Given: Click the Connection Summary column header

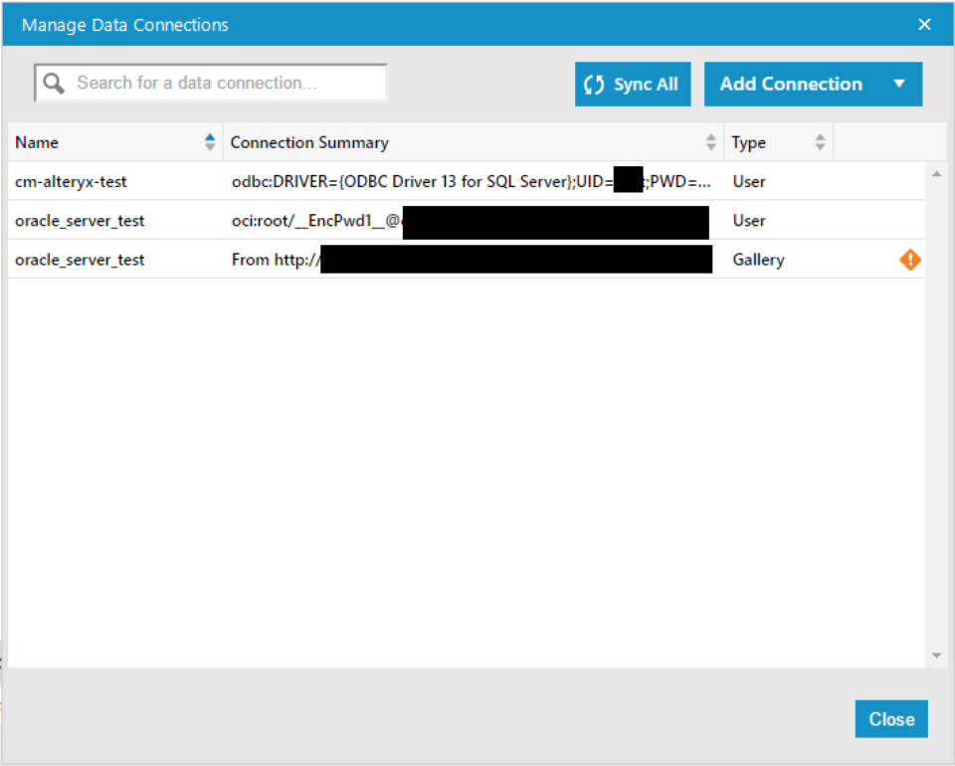Looking at the screenshot, I should [309, 142].
